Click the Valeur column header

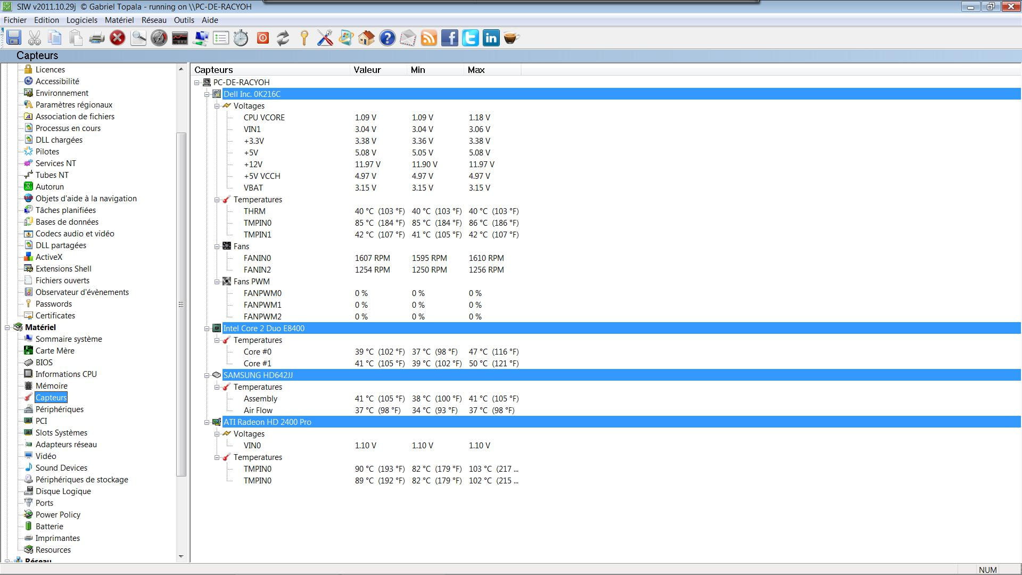tap(367, 70)
